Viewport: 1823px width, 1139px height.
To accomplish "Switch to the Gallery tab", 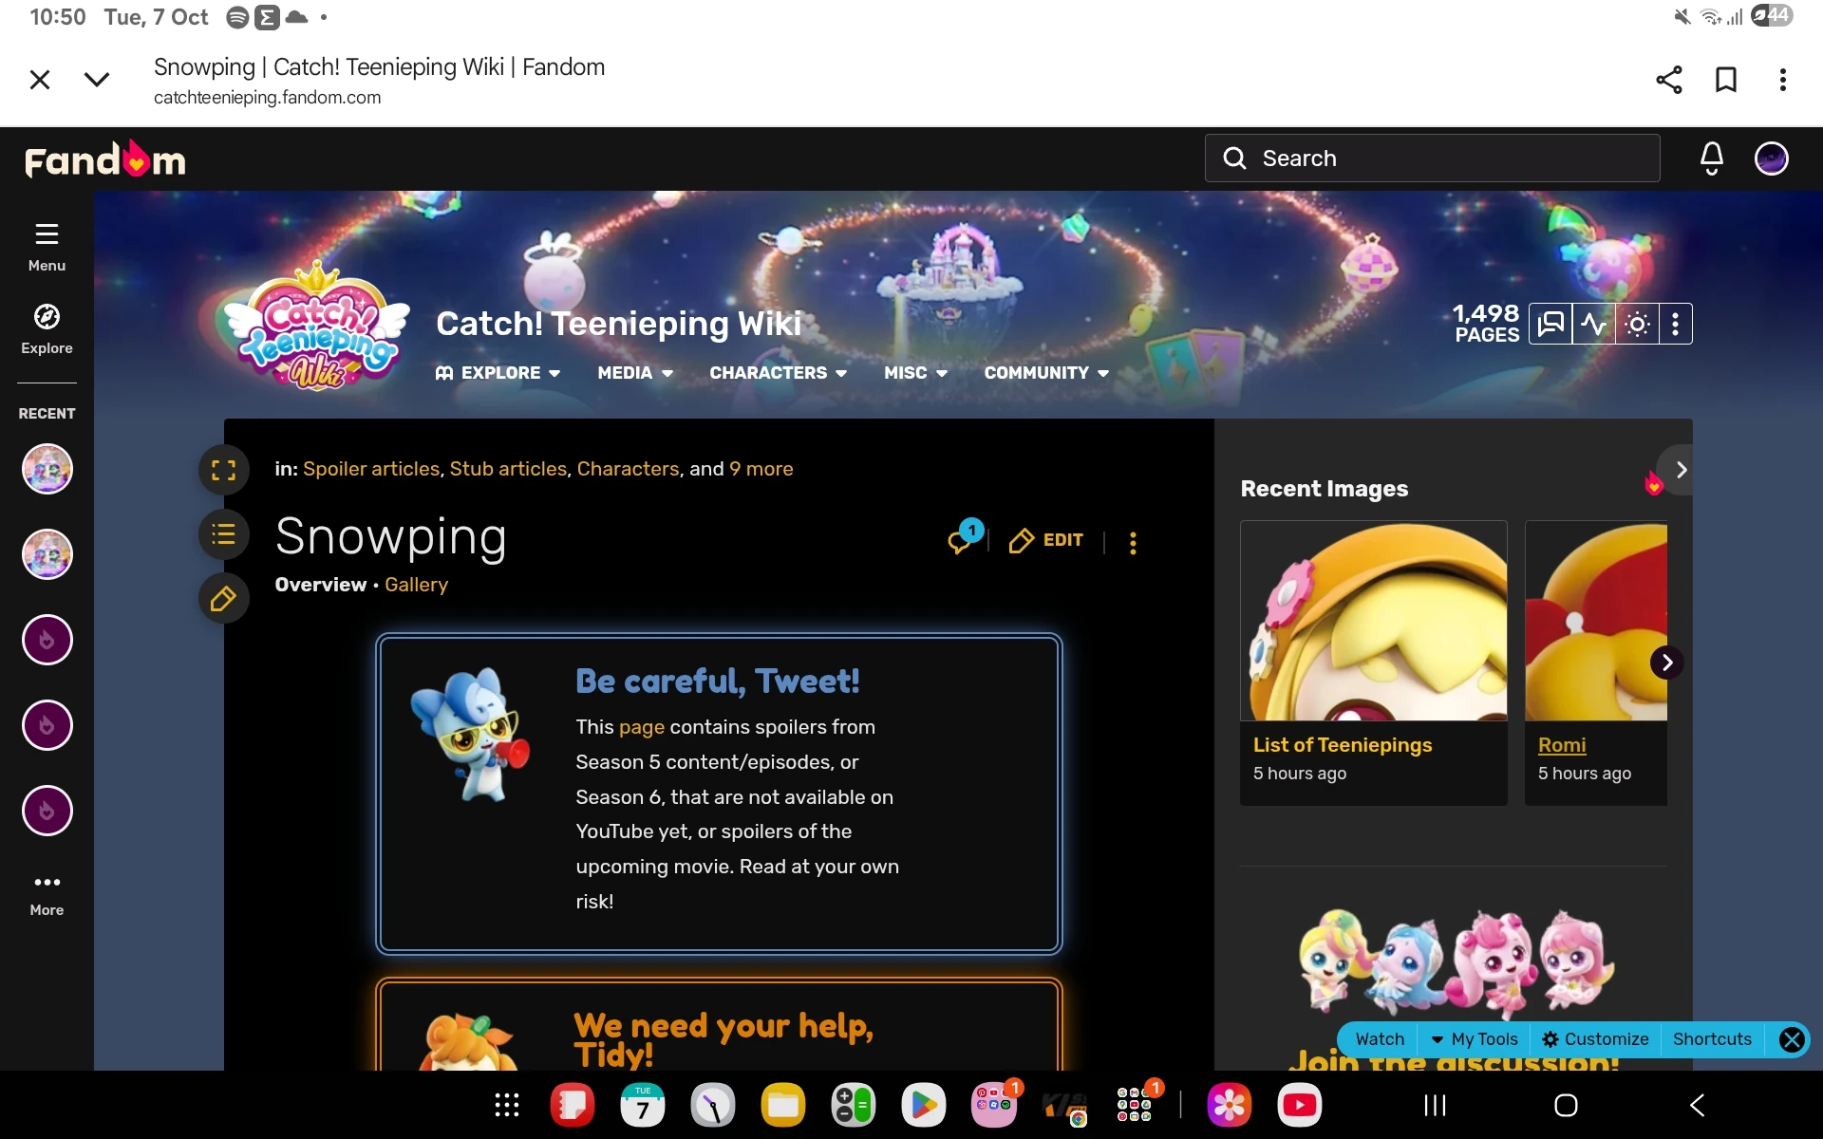I will 416,585.
